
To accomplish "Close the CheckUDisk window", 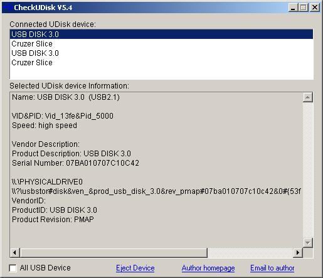I will pos(315,8).
